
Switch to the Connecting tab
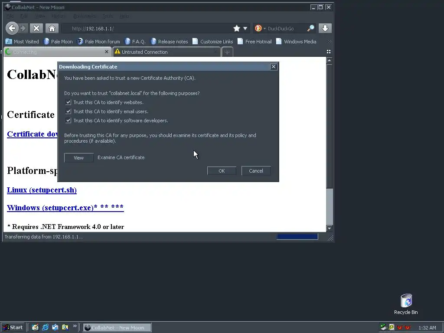57,52
